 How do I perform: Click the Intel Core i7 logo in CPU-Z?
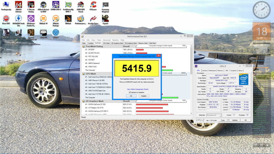click(x=243, y=79)
